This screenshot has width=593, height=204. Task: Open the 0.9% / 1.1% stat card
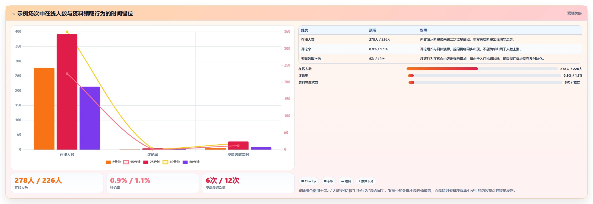point(153,183)
